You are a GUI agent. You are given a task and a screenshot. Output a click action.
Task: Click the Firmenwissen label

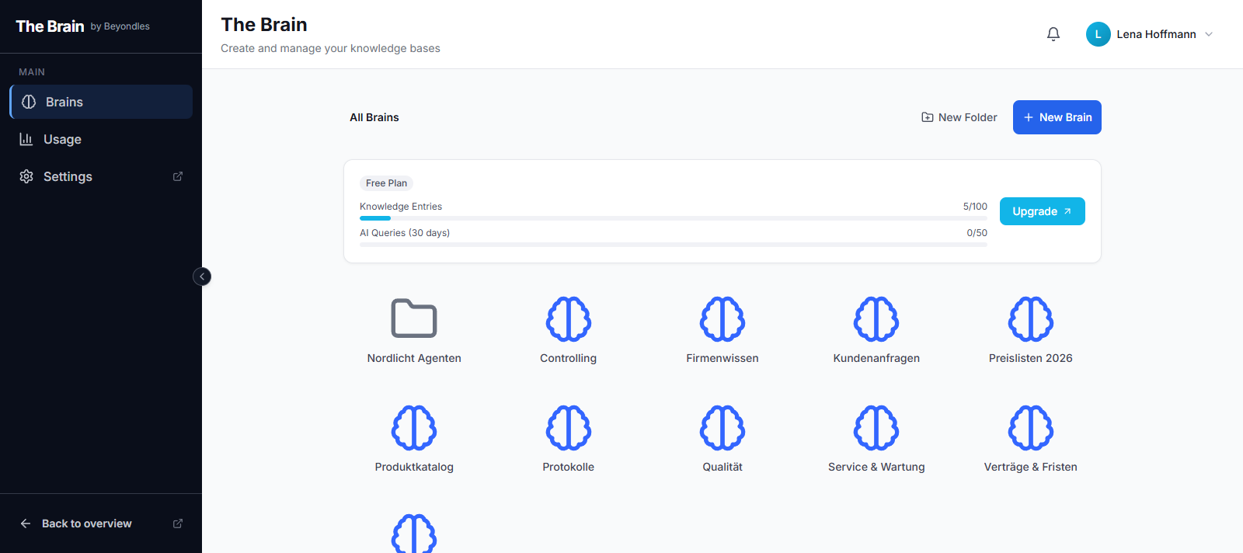pos(722,358)
